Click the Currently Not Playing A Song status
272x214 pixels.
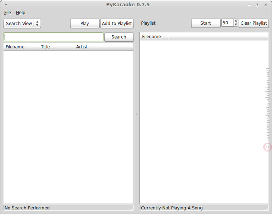point(172,208)
